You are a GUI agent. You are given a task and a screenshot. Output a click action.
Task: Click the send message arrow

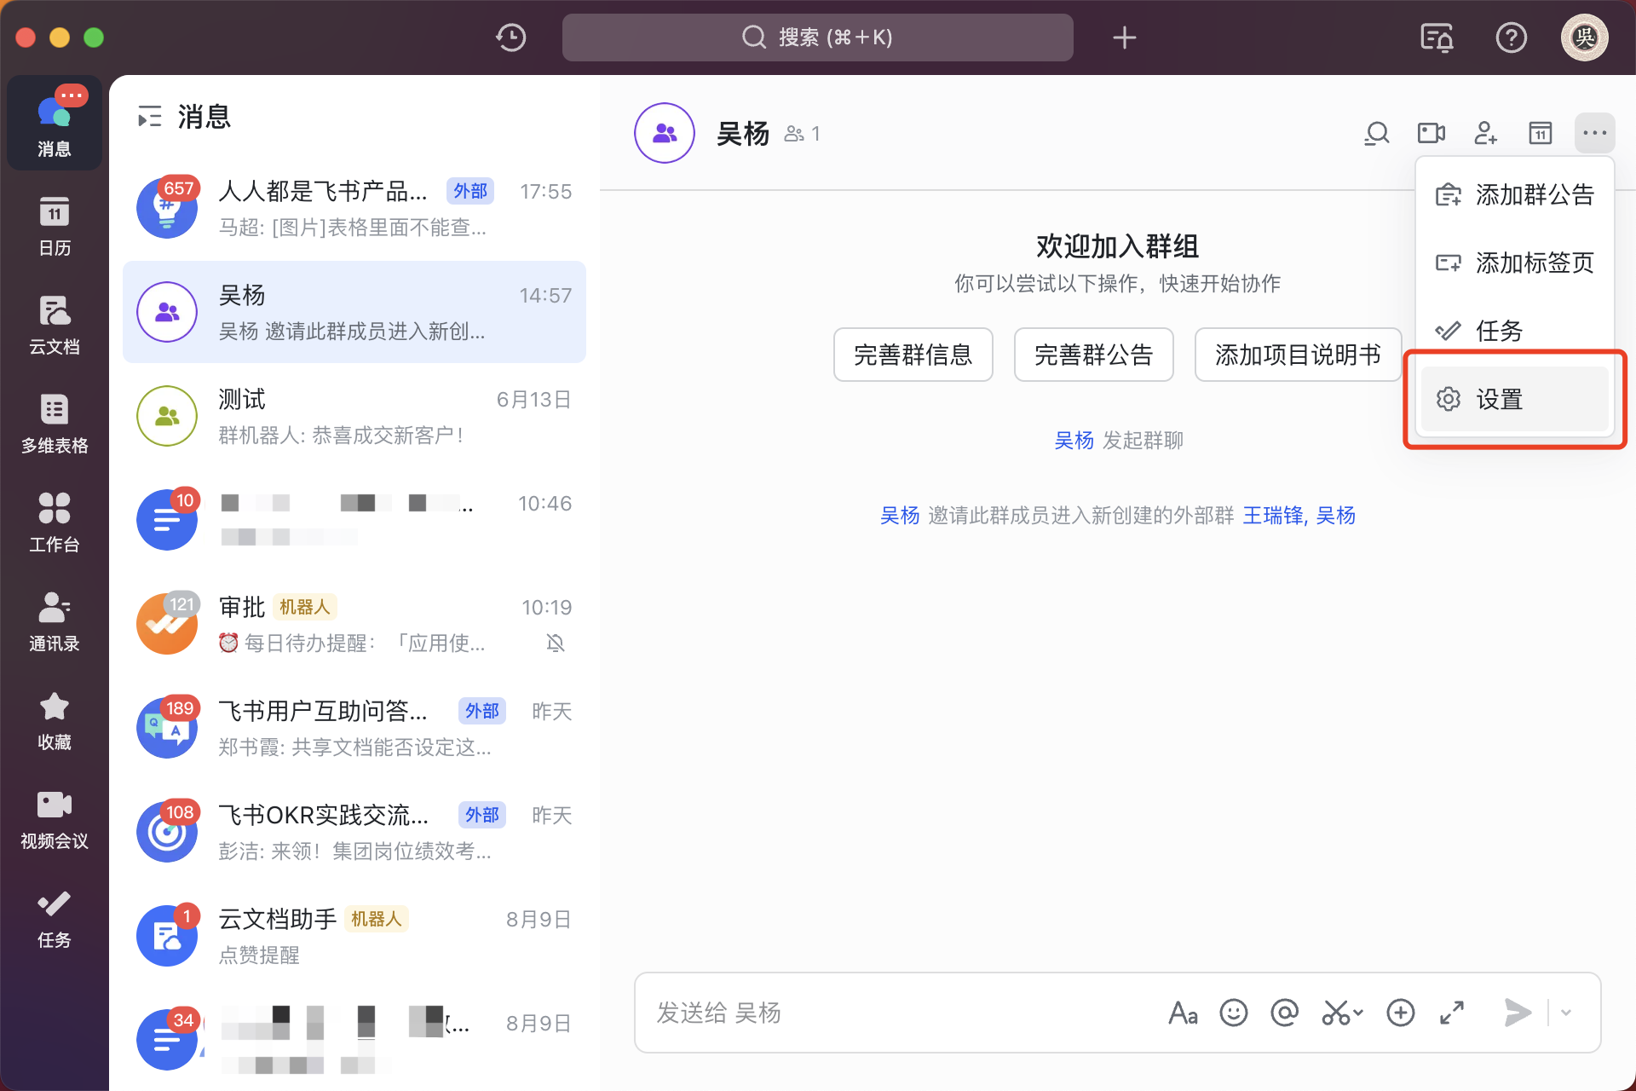click(x=1517, y=1013)
